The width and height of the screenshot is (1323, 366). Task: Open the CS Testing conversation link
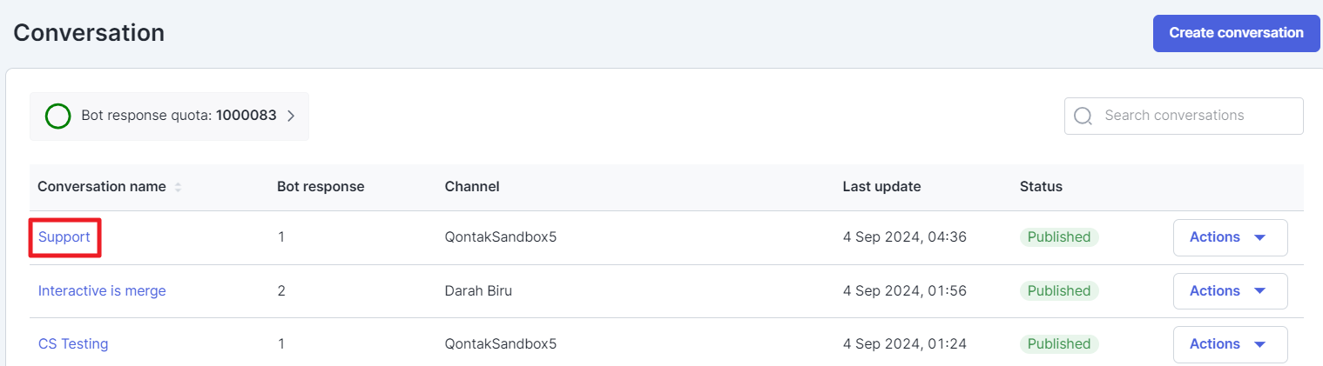tap(73, 343)
